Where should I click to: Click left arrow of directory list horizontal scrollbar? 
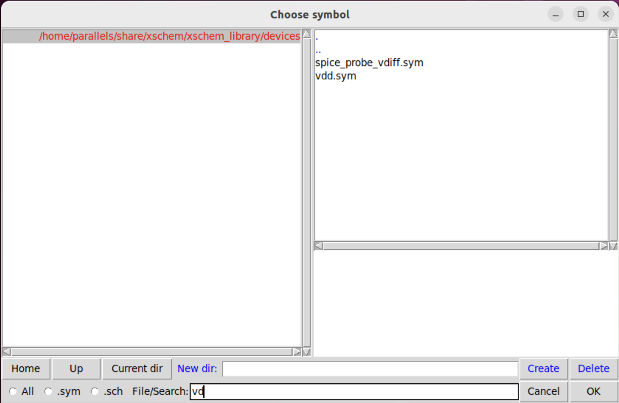pyautogui.click(x=7, y=352)
